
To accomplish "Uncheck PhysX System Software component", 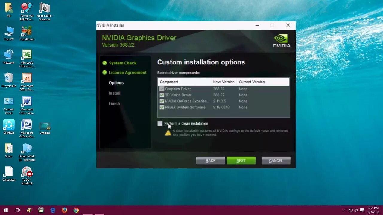I will click(162, 107).
